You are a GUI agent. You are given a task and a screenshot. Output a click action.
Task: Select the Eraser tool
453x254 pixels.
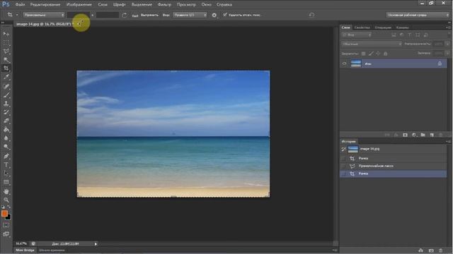click(6, 121)
